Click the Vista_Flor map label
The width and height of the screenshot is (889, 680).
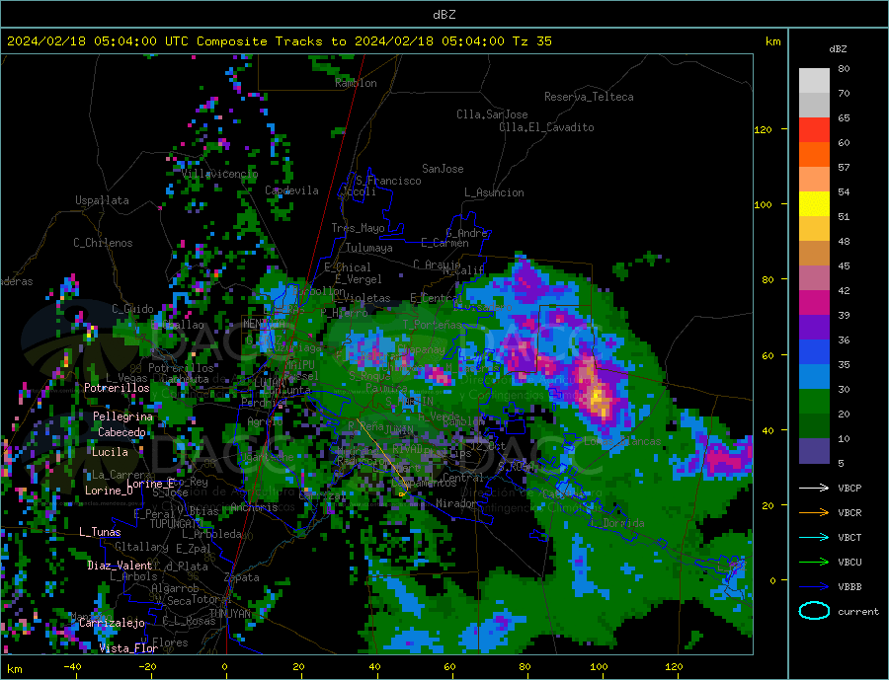(128, 648)
